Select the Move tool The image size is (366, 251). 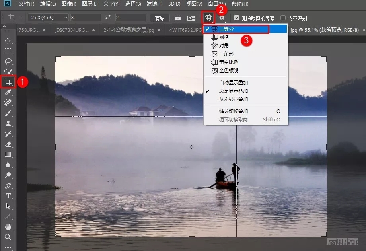pyautogui.click(x=8, y=41)
